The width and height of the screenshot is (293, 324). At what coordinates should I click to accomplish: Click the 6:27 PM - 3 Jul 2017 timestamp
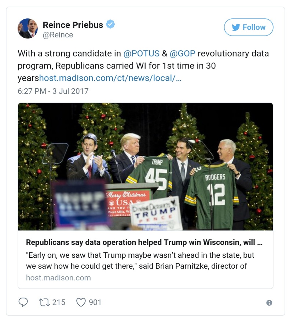(x=53, y=91)
